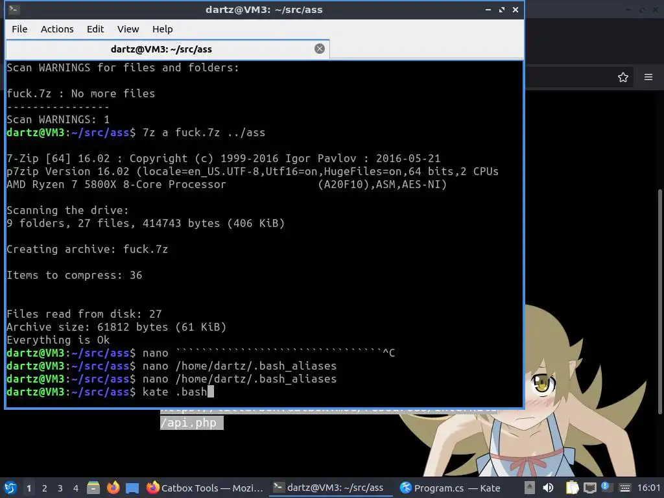Click the 'Files read from disk: 27' line

point(84,314)
